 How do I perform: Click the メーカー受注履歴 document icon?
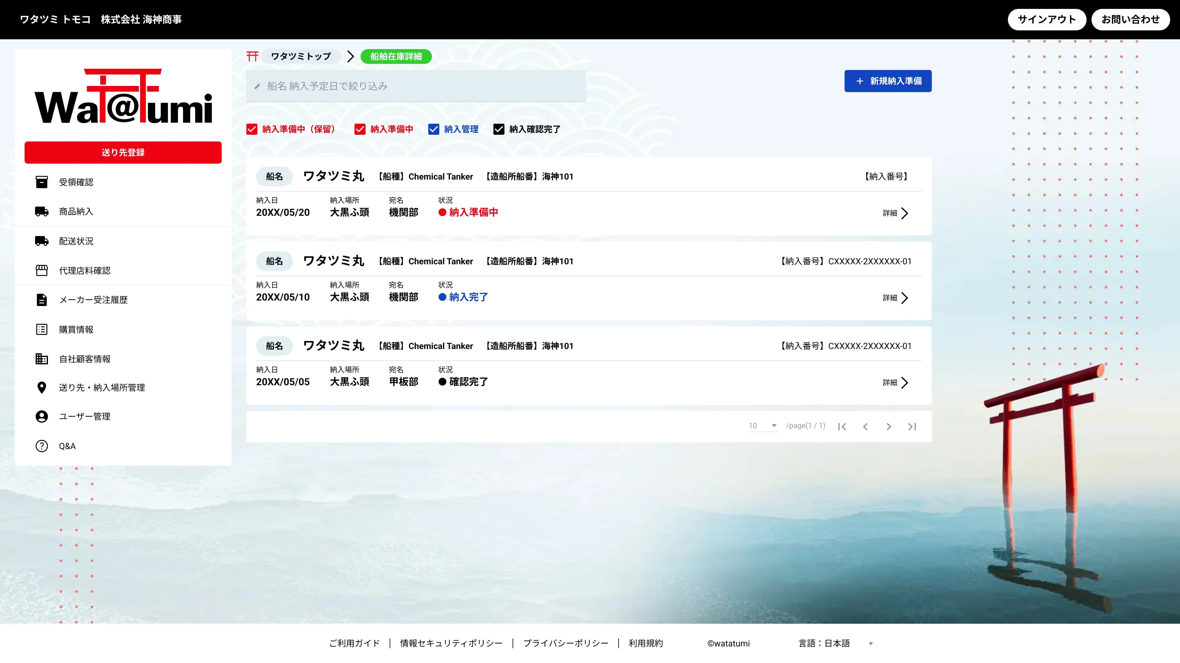click(x=42, y=300)
